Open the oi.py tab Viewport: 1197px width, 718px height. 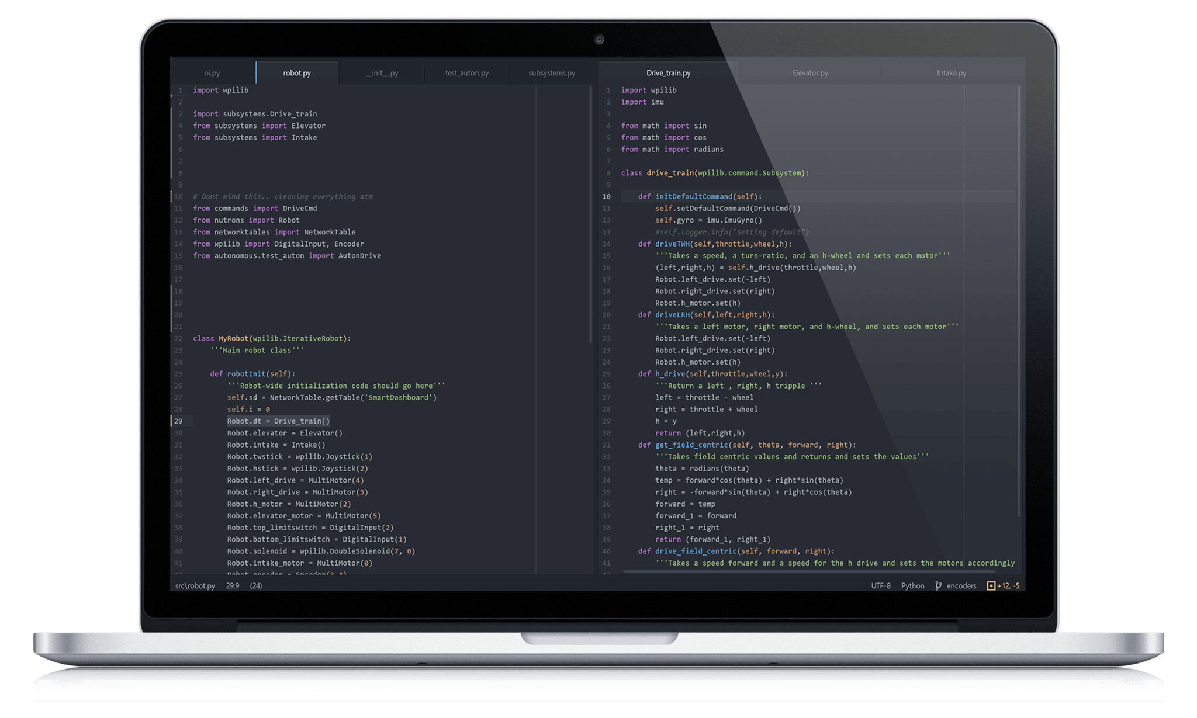coord(212,73)
